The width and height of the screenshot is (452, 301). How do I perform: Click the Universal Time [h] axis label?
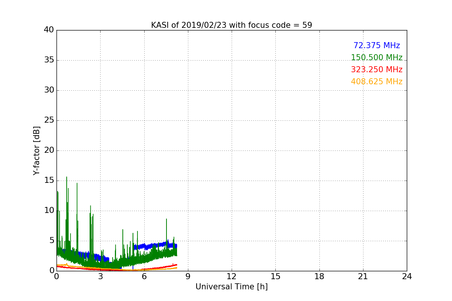231,287
